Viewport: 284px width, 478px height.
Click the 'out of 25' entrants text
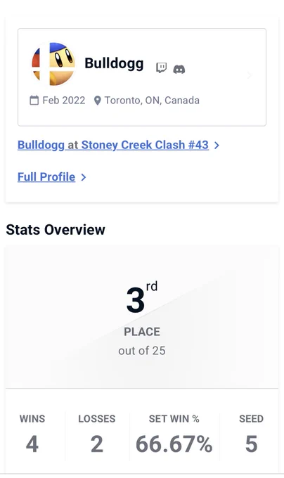click(x=142, y=351)
